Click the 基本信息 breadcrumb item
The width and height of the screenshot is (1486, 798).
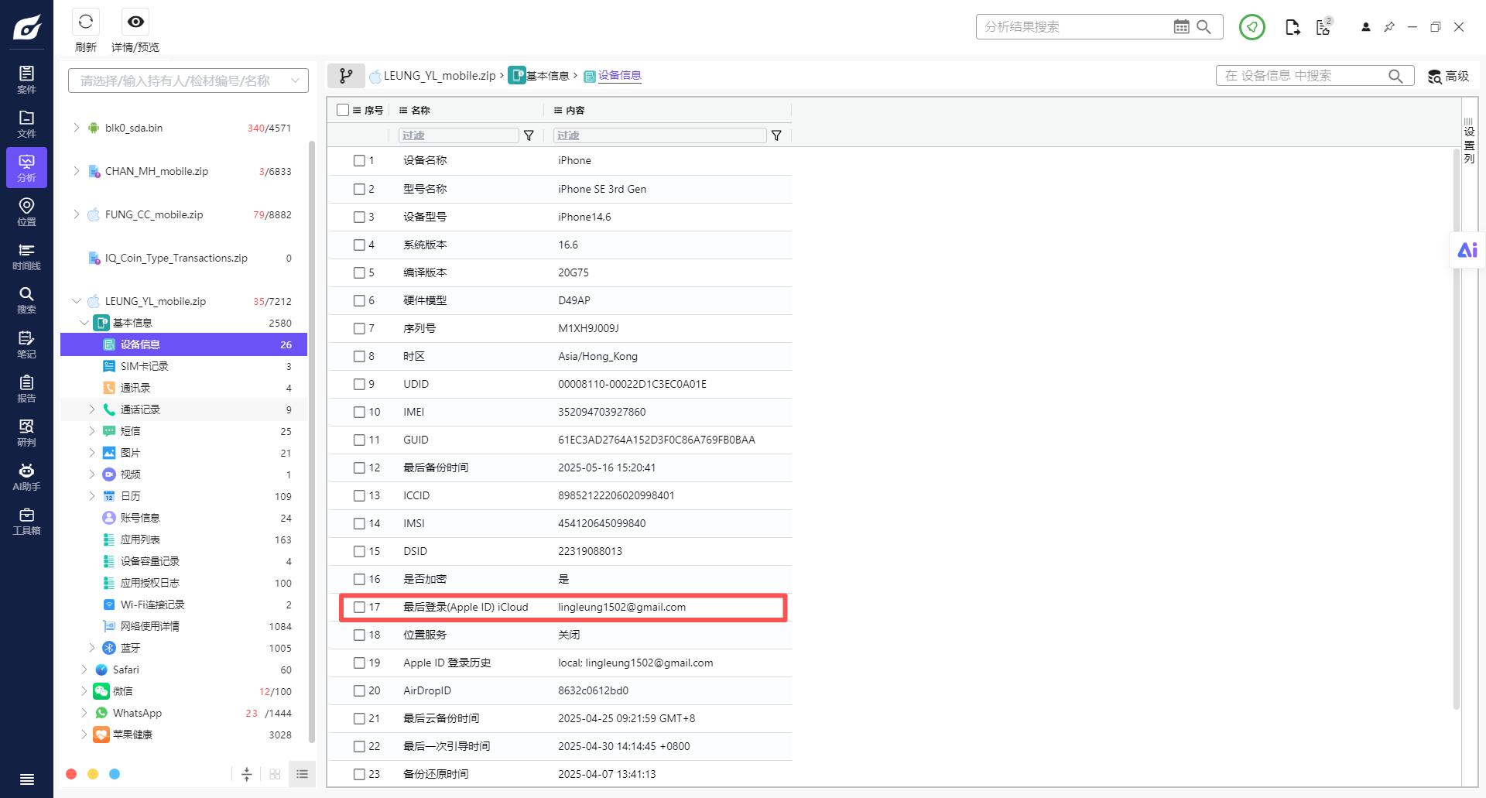[539, 76]
